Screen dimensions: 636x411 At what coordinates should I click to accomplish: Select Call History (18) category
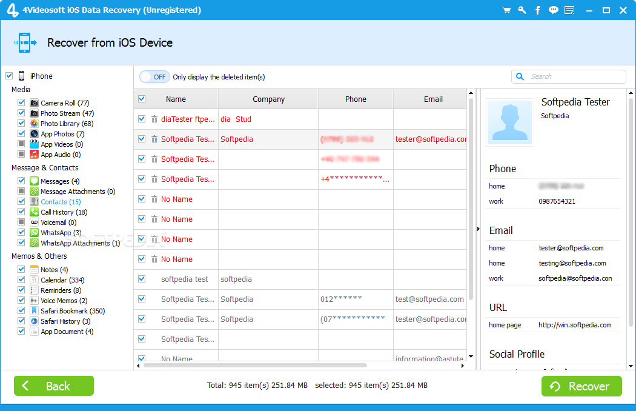[64, 212]
